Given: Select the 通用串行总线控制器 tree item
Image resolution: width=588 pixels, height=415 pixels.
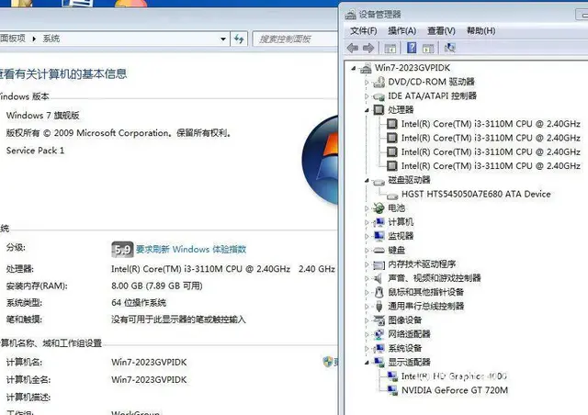Looking at the screenshot, I should 426,307.
